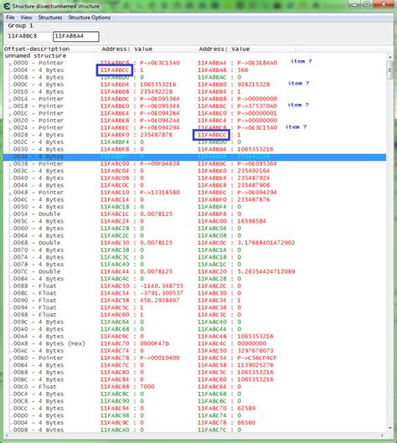Click P->C56CF4CF pointer value
Image resolution: width=397 pixels, height=443 pixels.
pyautogui.click(x=257, y=358)
